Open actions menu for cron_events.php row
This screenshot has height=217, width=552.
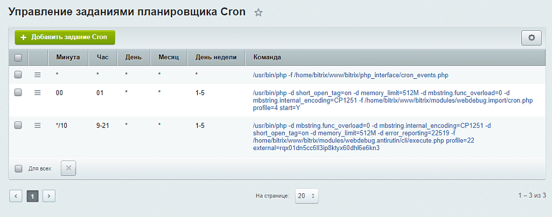click(38, 74)
